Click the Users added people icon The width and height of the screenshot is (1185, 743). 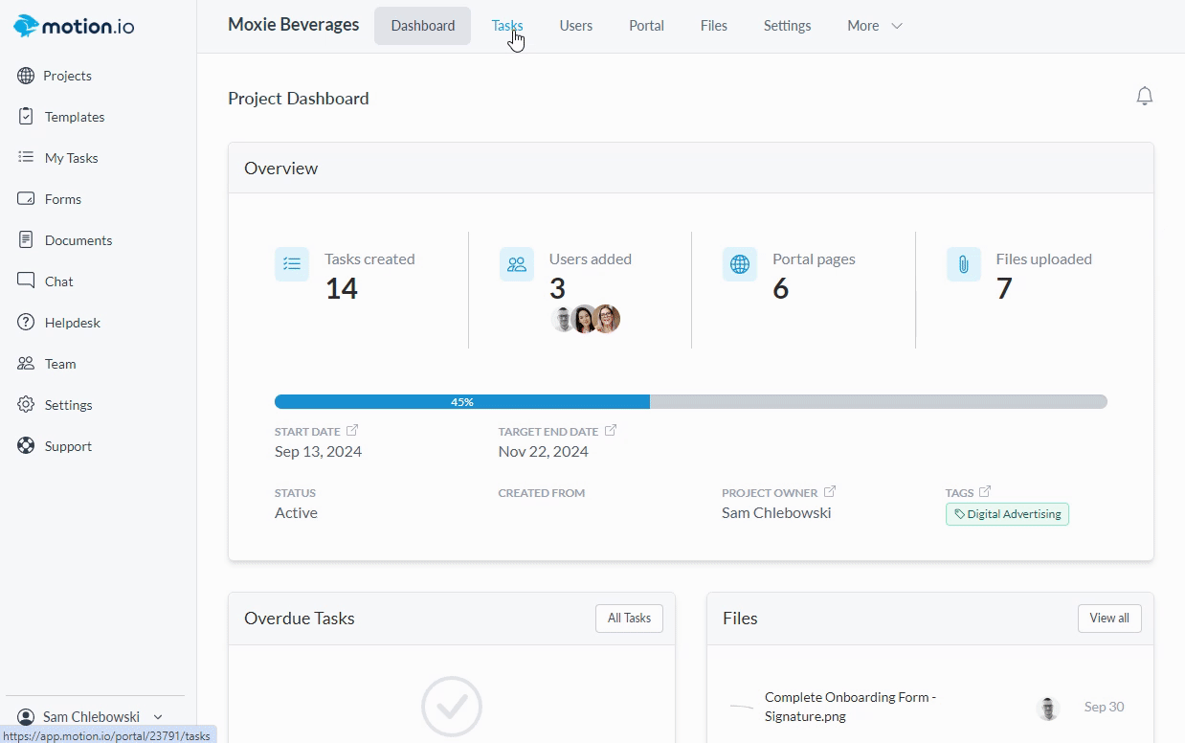pyautogui.click(x=516, y=264)
